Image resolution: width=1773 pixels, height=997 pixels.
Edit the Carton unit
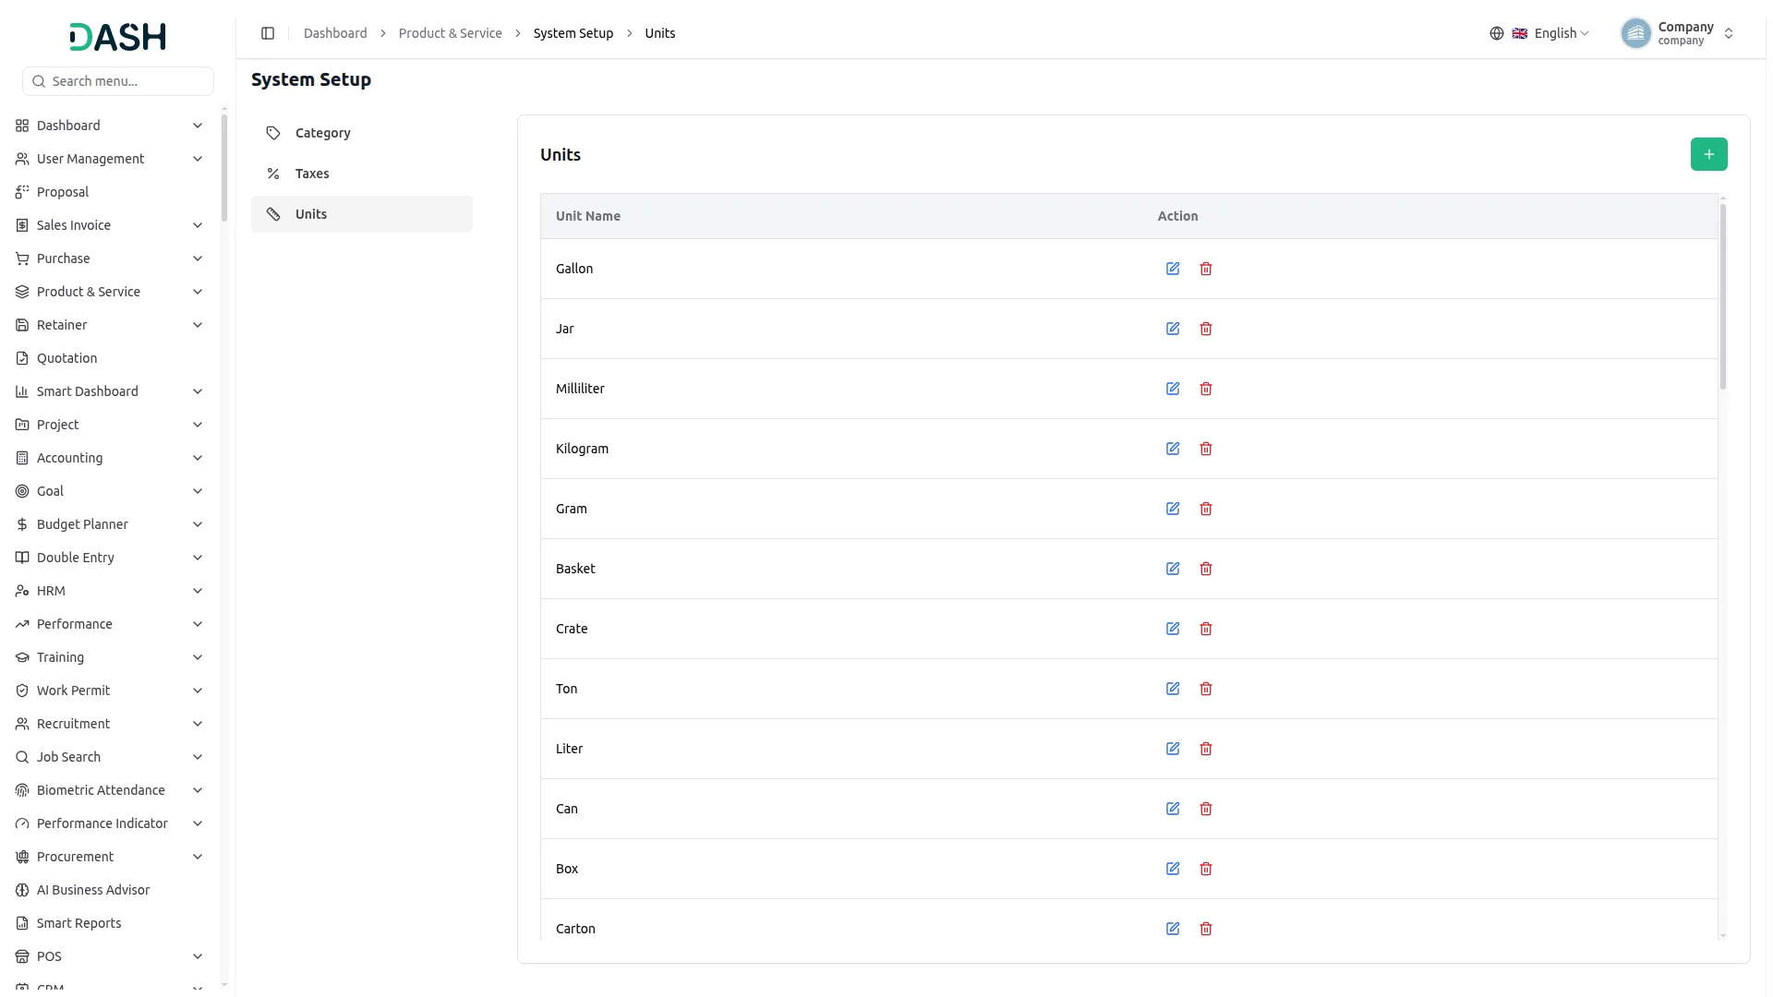tap(1173, 929)
